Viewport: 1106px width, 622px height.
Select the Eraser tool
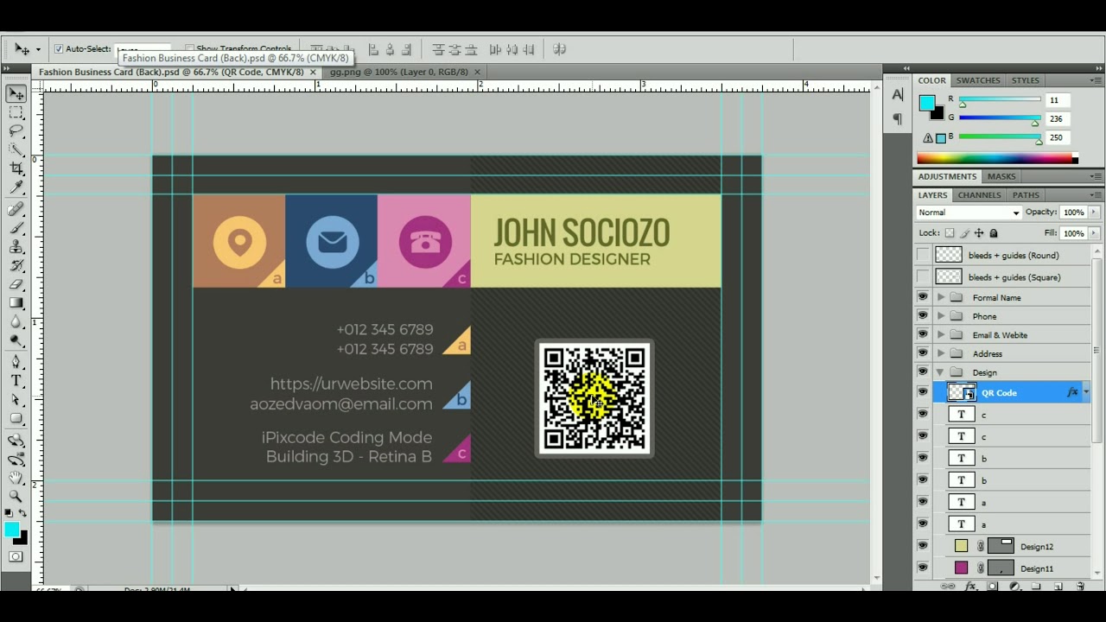[x=16, y=284]
